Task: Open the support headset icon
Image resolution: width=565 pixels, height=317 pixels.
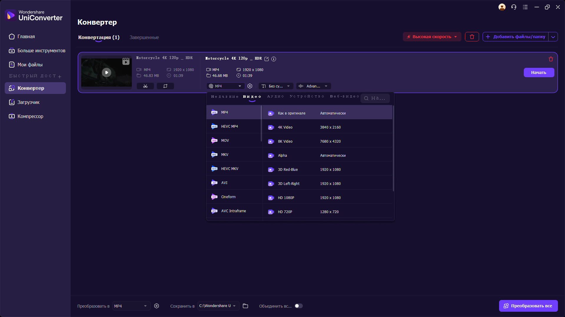Action: coord(514,7)
